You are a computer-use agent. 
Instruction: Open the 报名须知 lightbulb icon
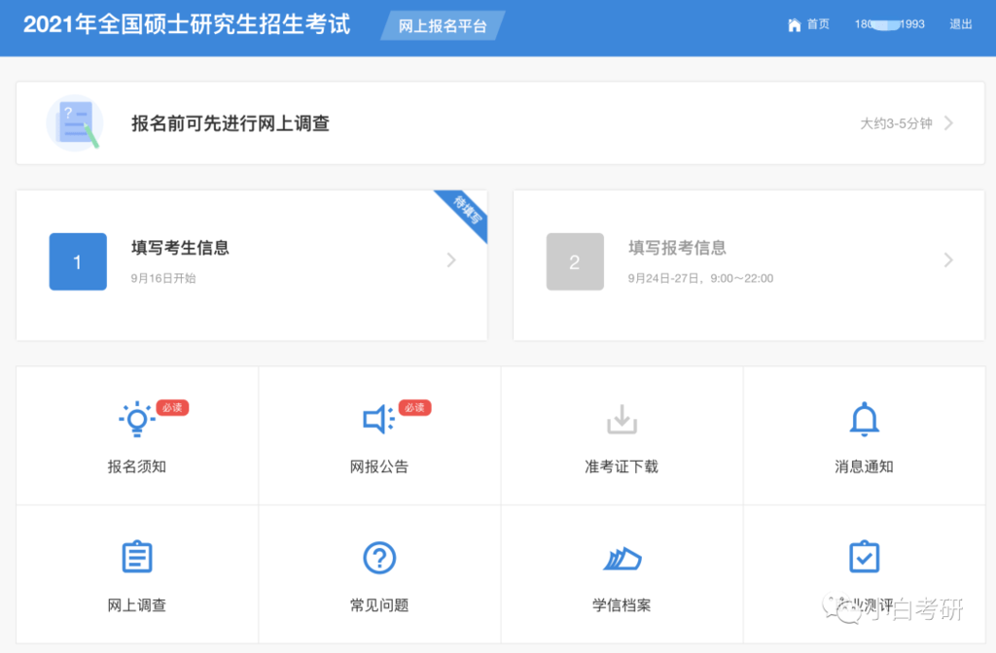136,419
